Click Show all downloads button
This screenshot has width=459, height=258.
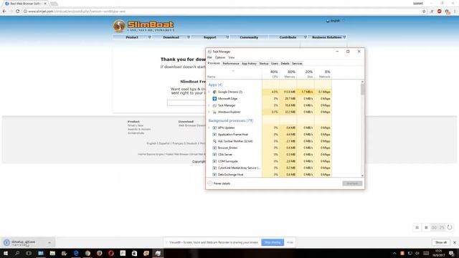click(x=441, y=242)
